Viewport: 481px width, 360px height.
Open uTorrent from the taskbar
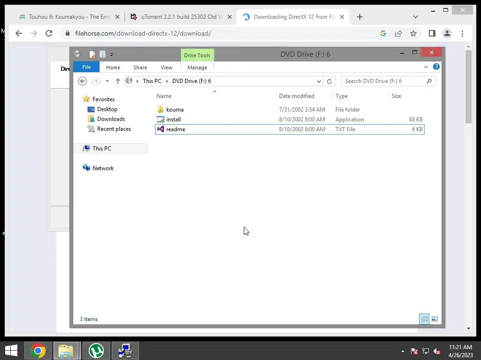[x=96, y=351]
